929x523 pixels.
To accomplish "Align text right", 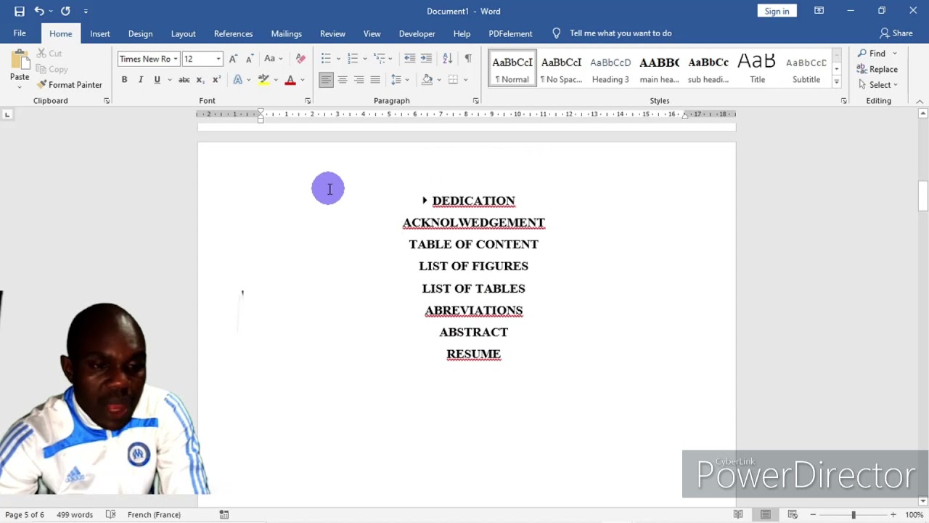I will coord(359,80).
